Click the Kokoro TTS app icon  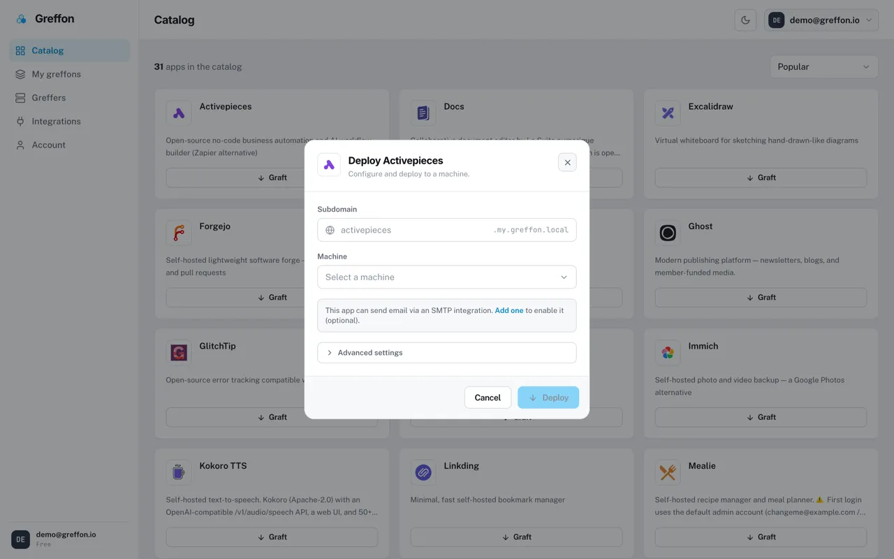[179, 472]
